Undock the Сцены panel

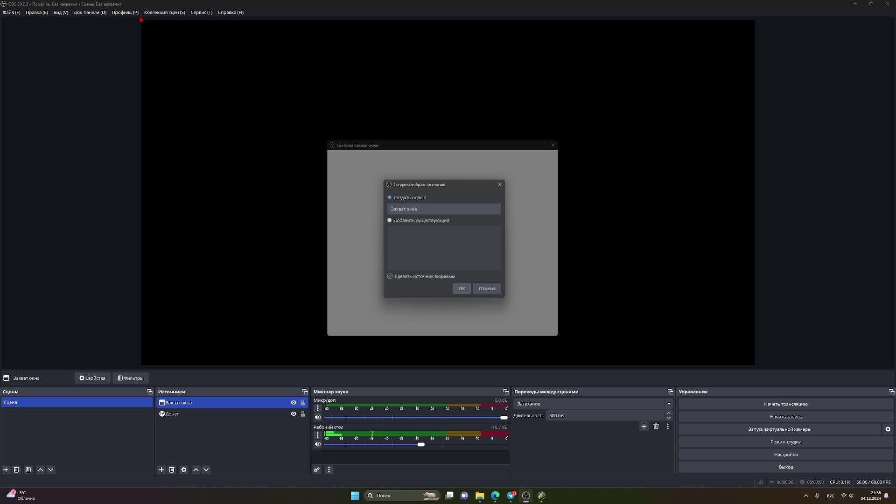(150, 392)
